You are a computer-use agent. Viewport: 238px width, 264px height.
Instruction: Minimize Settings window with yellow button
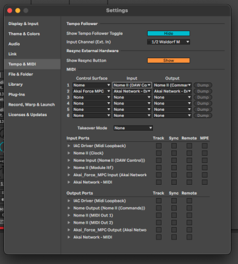coord(18,11)
